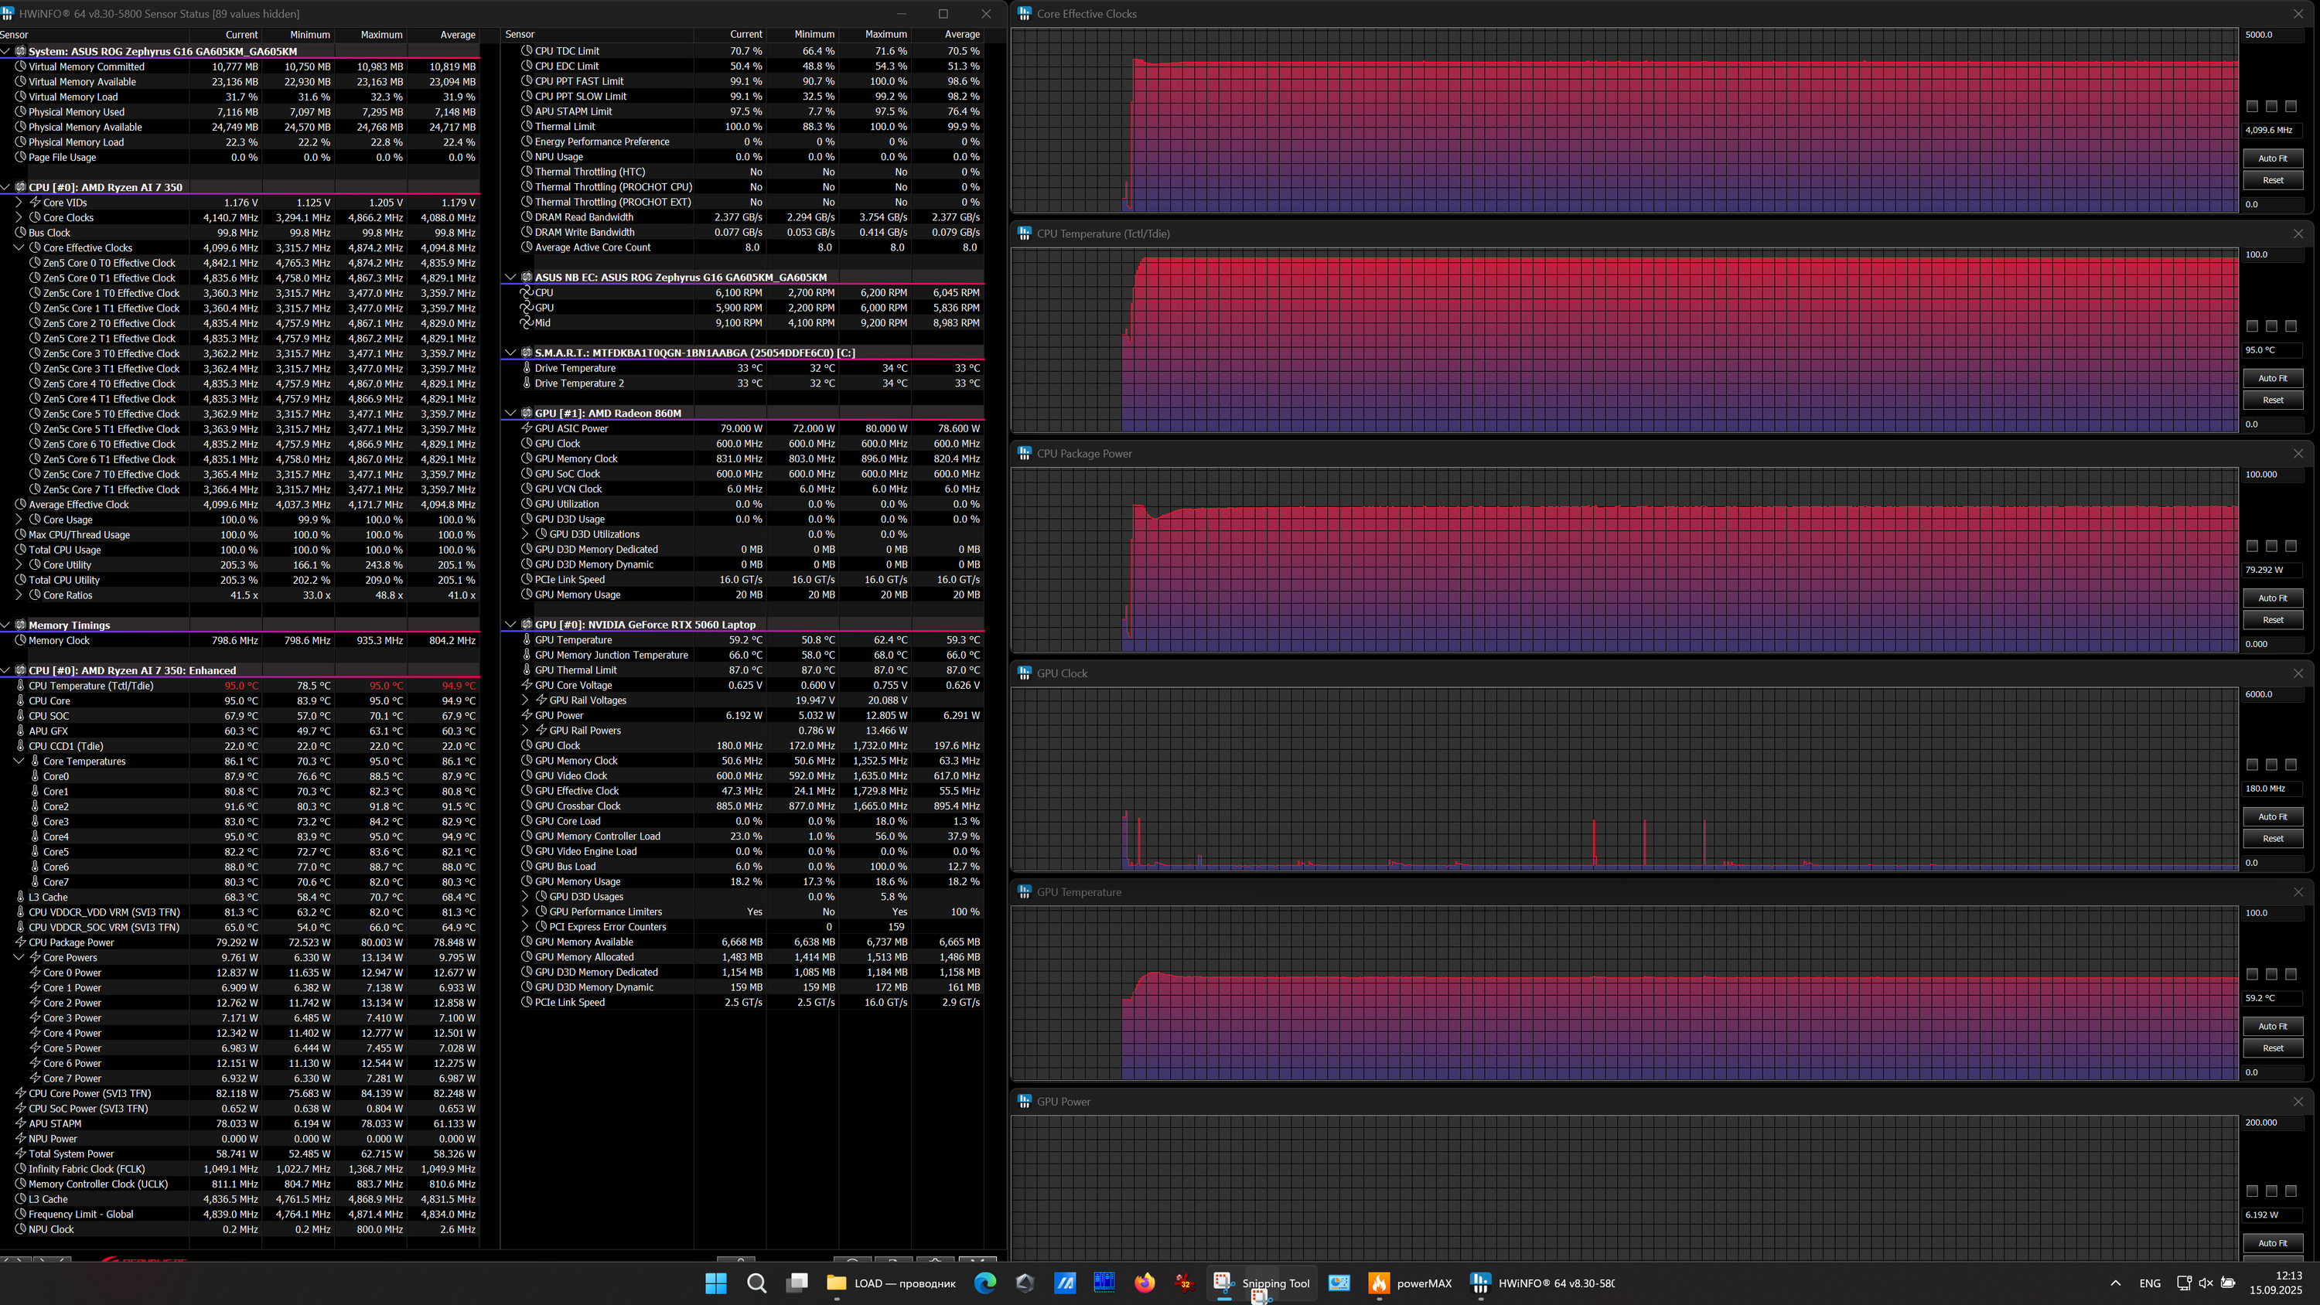Collapse the Core Effective Clocks tree
This screenshot has height=1305, width=2320.
(x=19, y=247)
